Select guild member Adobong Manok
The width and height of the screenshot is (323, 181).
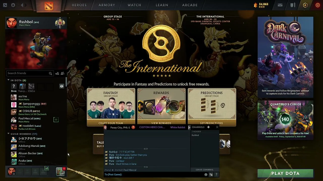click(35, 147)
